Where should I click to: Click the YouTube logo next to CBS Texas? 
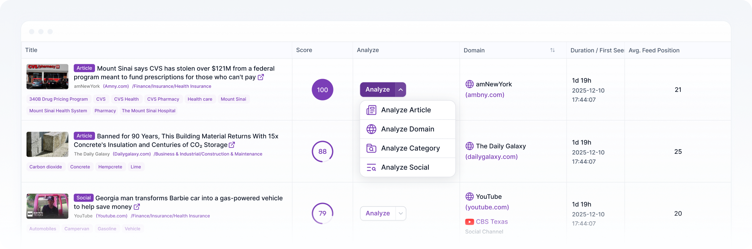coord(470,222)
